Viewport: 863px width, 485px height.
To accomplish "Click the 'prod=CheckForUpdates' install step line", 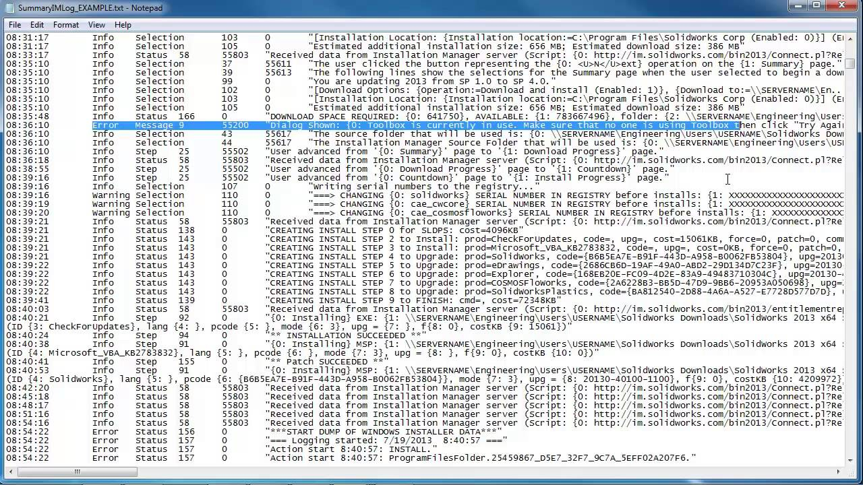I will [x=554, y=239].
